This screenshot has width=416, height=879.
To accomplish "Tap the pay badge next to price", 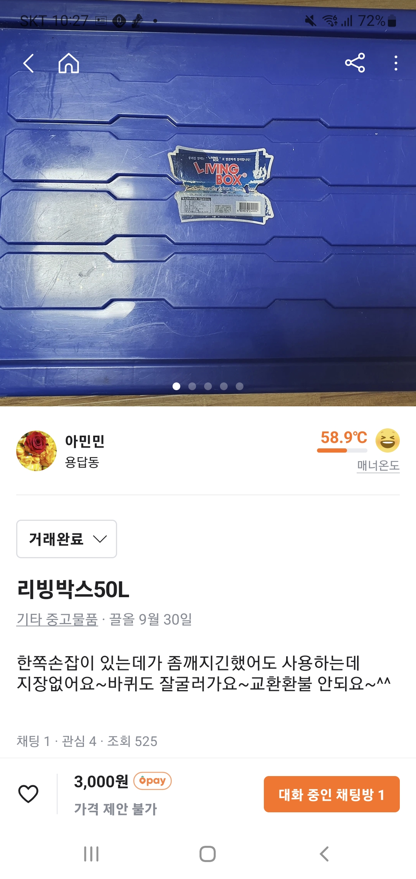I will click(153, 781).
